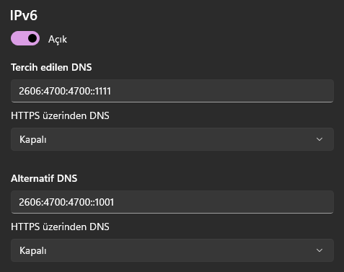The height and width of the screenshot is (272, 344).
Task: Click the Tercih edilen DNS label
Action: [51, 67]
